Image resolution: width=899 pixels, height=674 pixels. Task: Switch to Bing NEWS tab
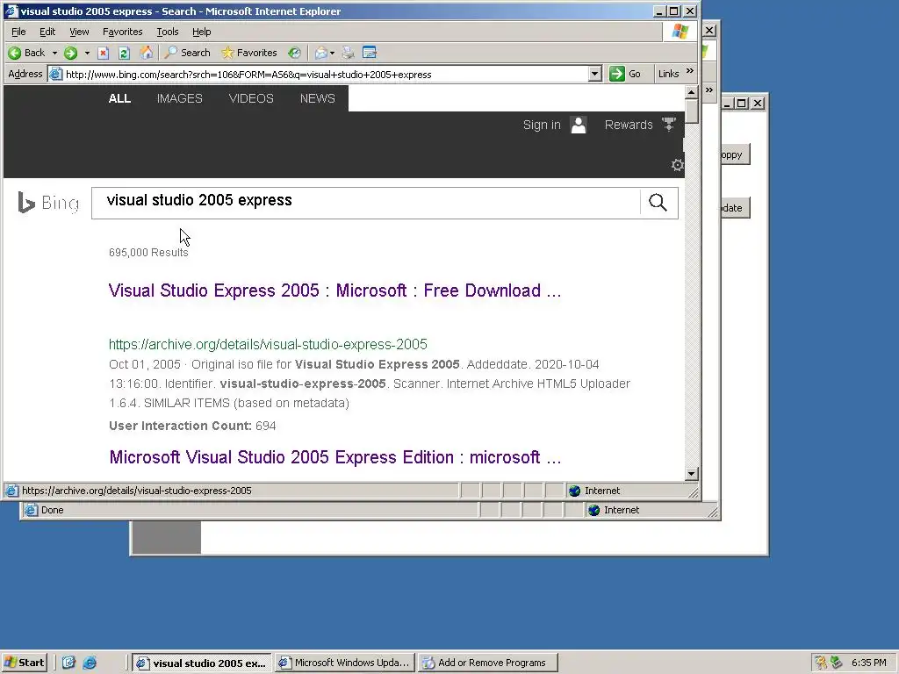(x=318, y=98)
